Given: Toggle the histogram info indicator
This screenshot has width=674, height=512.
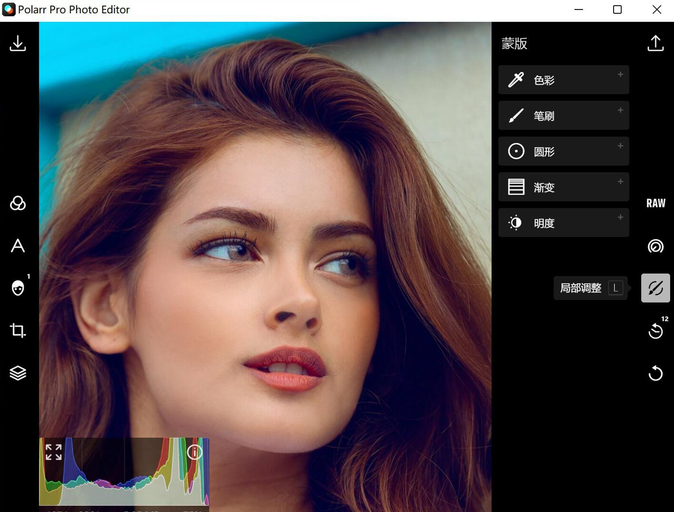Looking at the screenshot, I should pos(195,452).
